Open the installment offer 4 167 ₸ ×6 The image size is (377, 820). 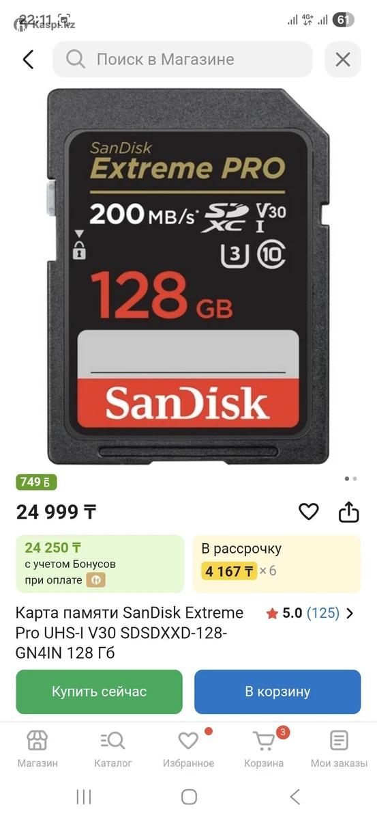(x=277, y=563)
